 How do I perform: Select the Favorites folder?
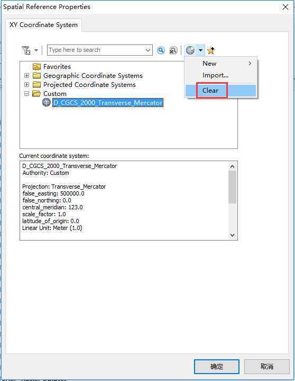click(x=57, y=67)
